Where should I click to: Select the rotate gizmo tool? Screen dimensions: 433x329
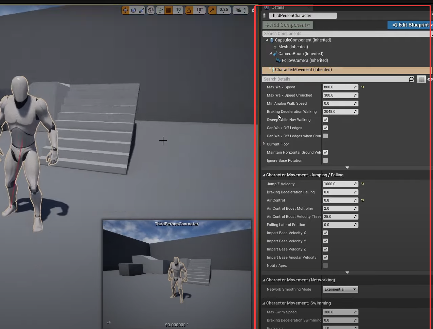pos(133,10)
